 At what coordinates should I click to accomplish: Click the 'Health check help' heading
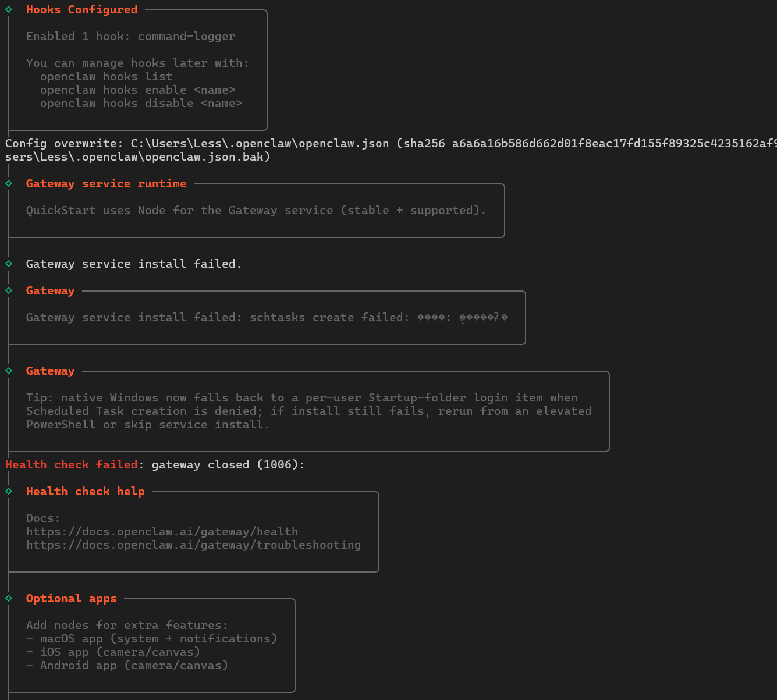(86, 491)
